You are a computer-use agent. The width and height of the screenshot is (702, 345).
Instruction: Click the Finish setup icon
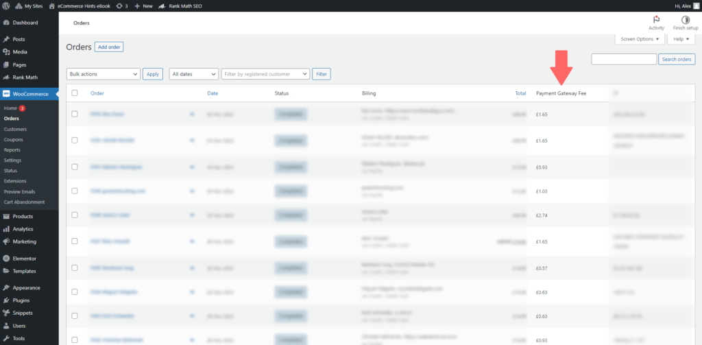click(686, 23)
